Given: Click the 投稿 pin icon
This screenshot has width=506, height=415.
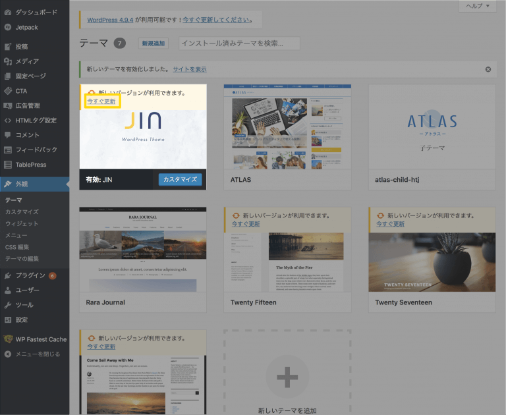Looking at the screenshot, I should [x=8, y=47].
